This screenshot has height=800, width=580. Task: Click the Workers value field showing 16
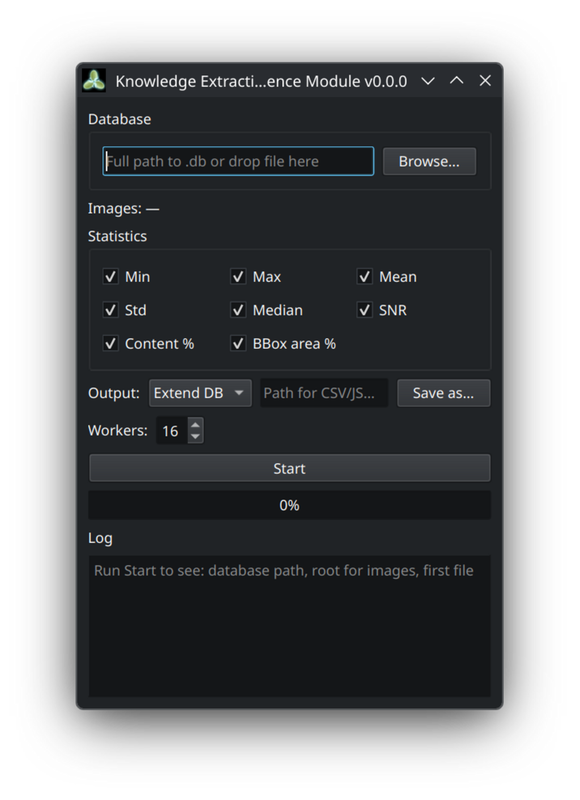click(172, 431)
